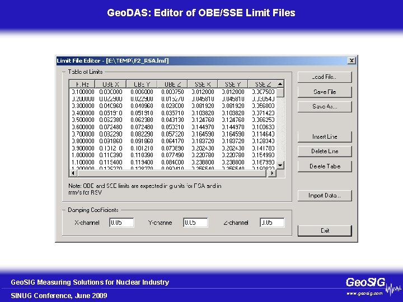The image size is (403, 302).
Task: Click the SSE Z value 0.141780
Action: 263,148
